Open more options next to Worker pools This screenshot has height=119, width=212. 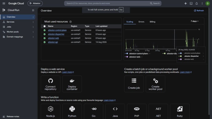point(33,32)
